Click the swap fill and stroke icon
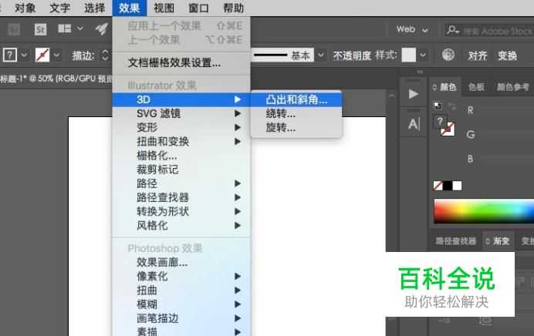The width and height of the screenshot is (534, 336). pyautogui.click(x=452, y=106)
